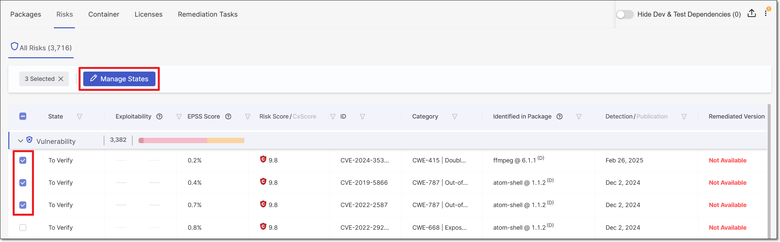This screenshot has height=242, width=780.
Task: Toggle the select-all header checkbox
Action: pyautogui.click(x=23, y=116)
